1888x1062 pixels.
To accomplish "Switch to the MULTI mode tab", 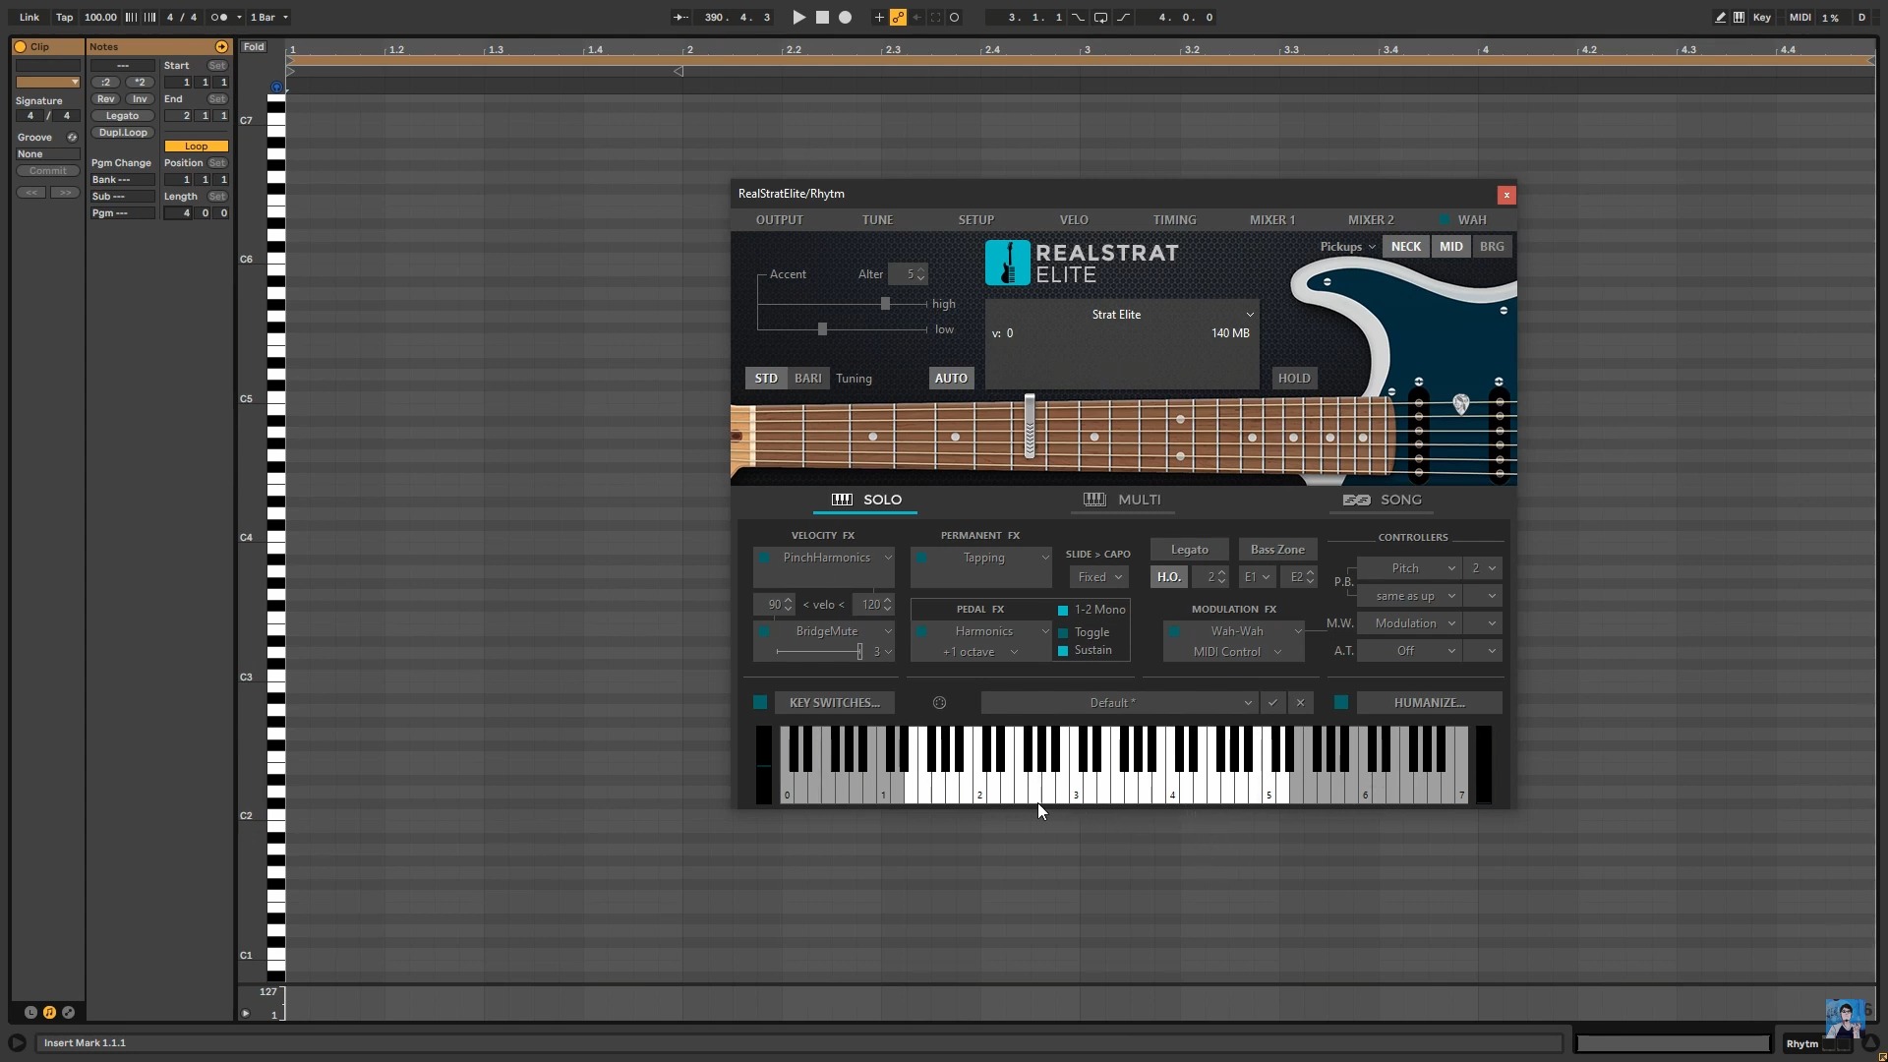I will tap(1122, 500).
